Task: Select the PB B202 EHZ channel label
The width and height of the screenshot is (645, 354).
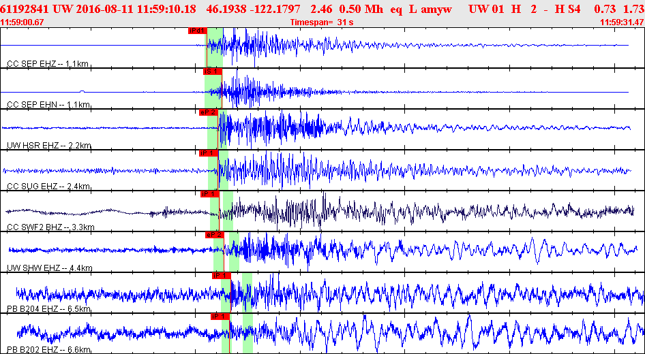Action: click(49, 349)
